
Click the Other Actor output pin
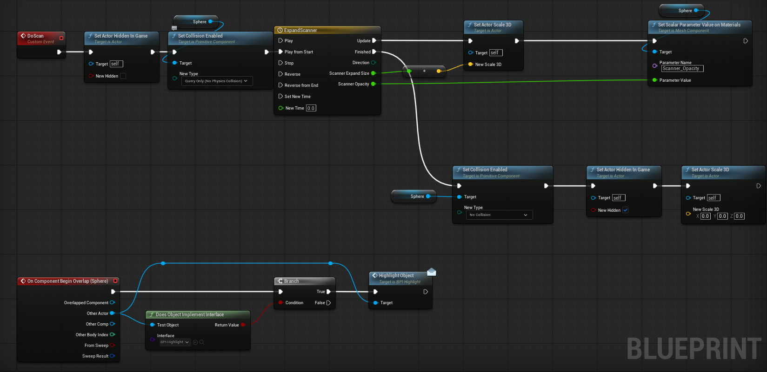(x=112, y=313)
